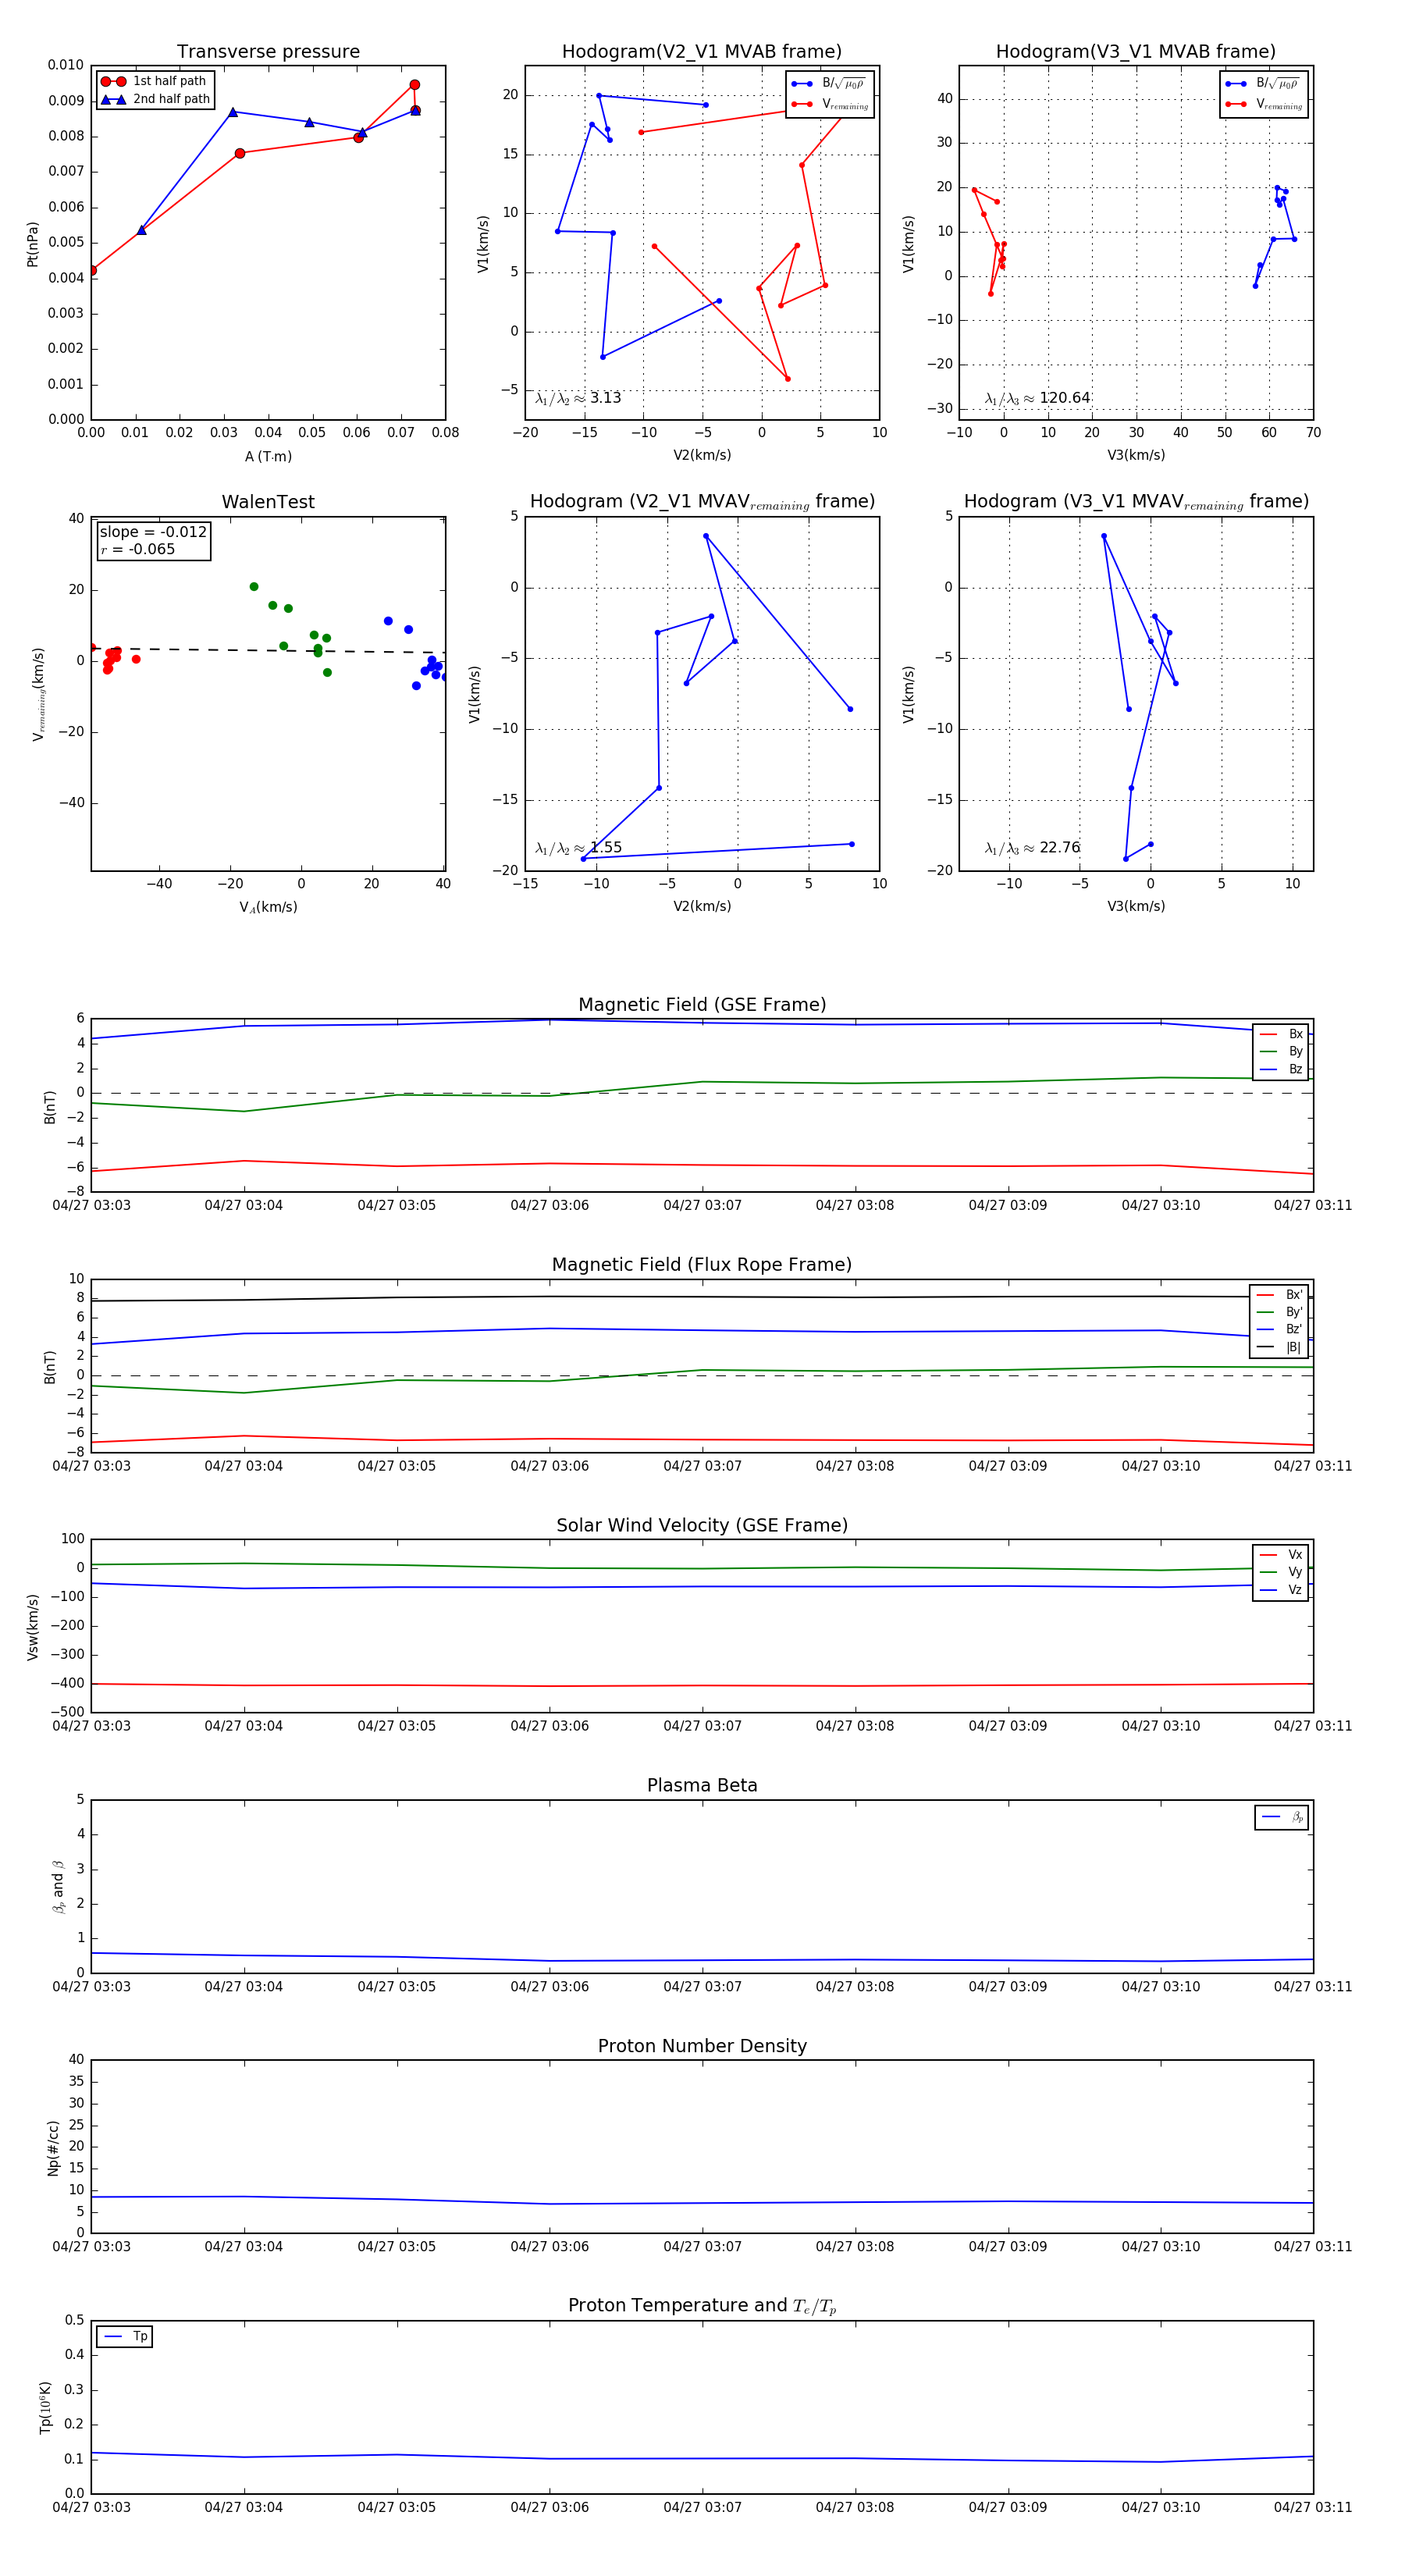This screenshot has width=1405, height=2576.
Task: Select the By legend entry in GSE magnetic field
Action: [1281, 1051]
